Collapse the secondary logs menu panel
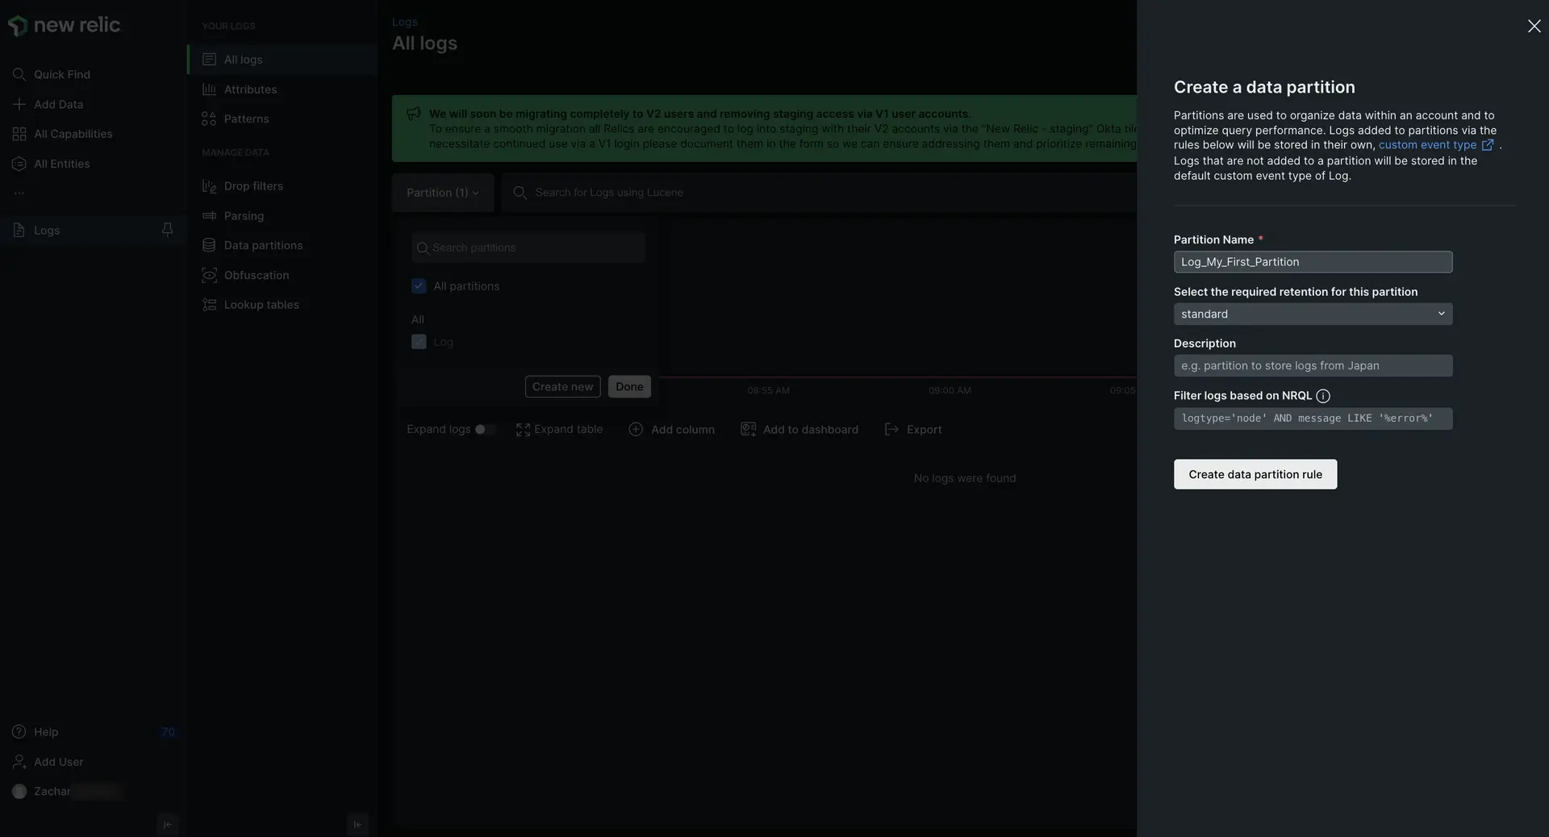Image resolution: width=1549 pixels, height=837 pixels. click(x=357, y=824)
